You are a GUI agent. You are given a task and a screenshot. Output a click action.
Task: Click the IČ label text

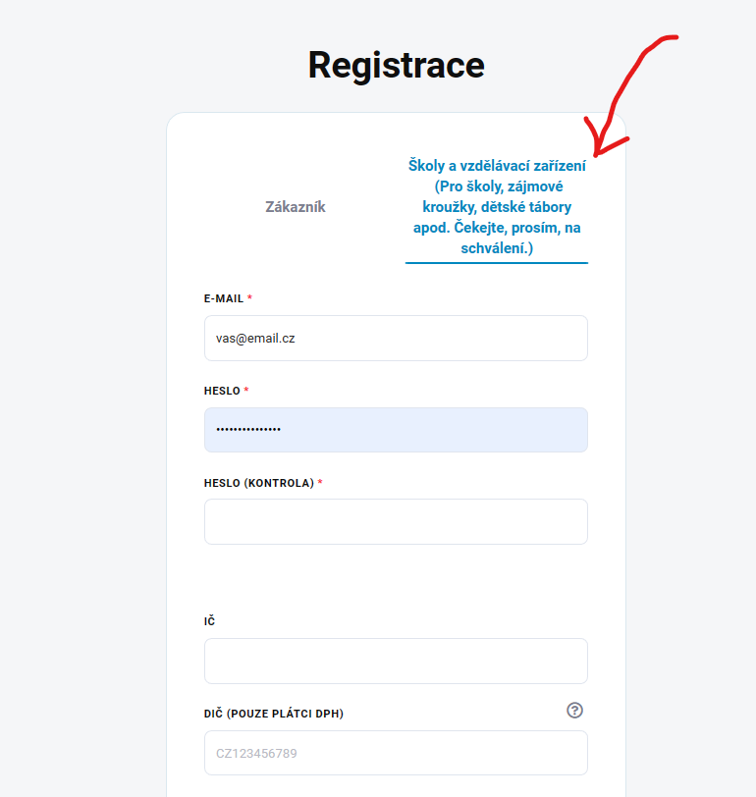coord(210,621)
